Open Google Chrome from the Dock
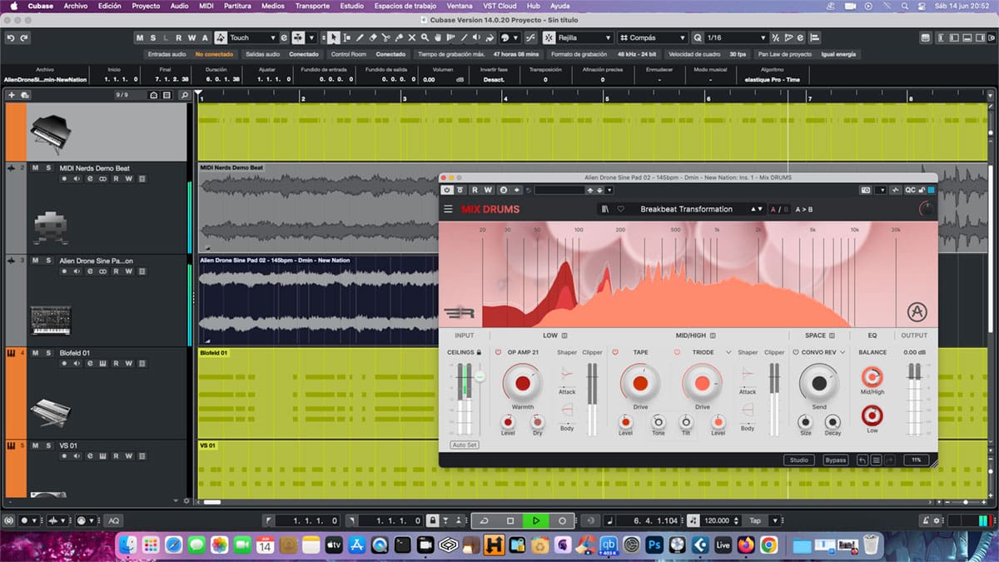Image resolution: width=999 pixels, height=562 pixels. [x=768, y=545]
